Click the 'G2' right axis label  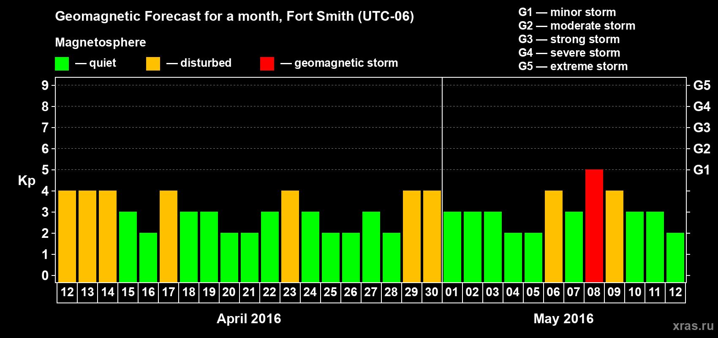pos(702,149)
